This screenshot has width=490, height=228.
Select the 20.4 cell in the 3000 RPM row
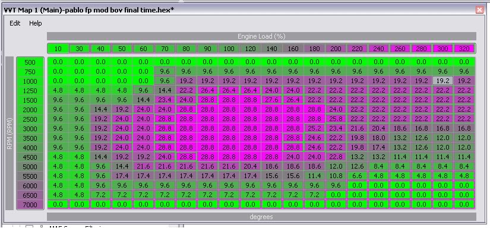378,128
